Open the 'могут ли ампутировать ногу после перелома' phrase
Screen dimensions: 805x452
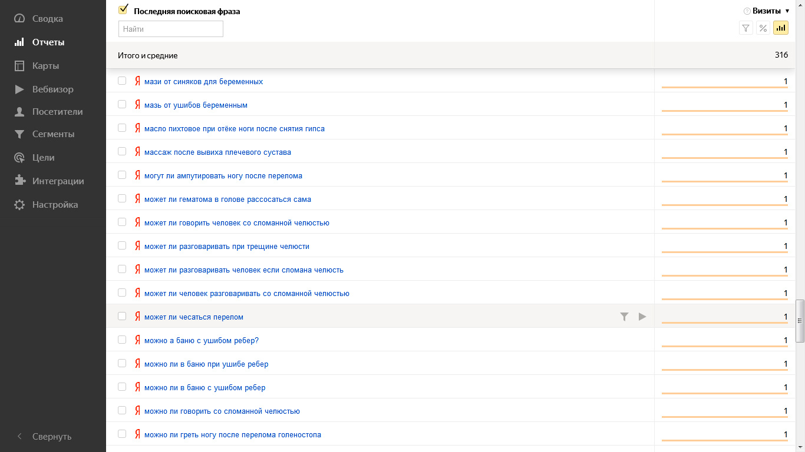223,176
